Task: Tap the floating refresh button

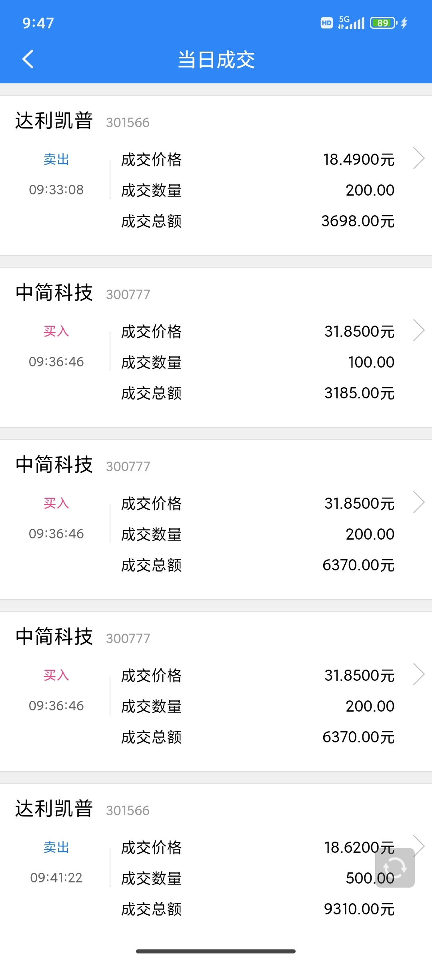Action: tap(395, 868)
